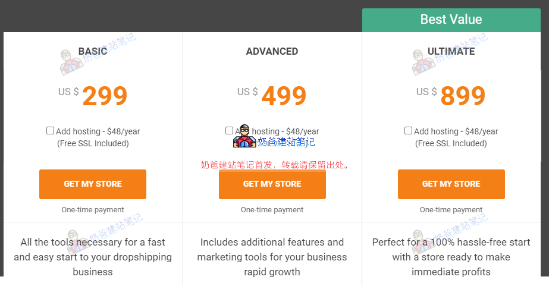Click the US $899 Ultimate price
549x286 pixels.
(x=451, y=95)
